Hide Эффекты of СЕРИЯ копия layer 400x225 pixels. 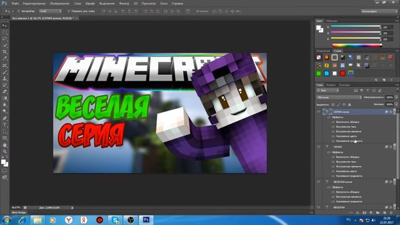pyautogui.click(x=329, y=117)
